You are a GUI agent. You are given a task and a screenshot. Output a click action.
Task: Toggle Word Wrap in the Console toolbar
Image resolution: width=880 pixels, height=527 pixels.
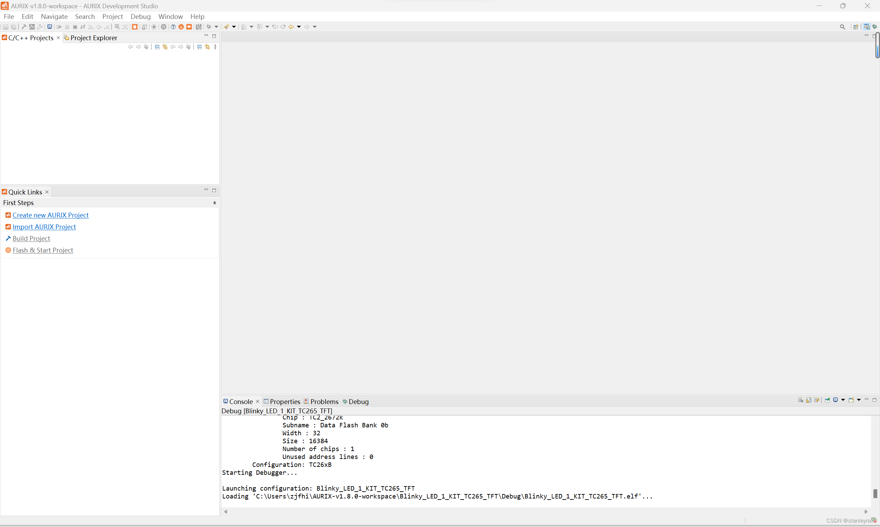pos(816,400)
